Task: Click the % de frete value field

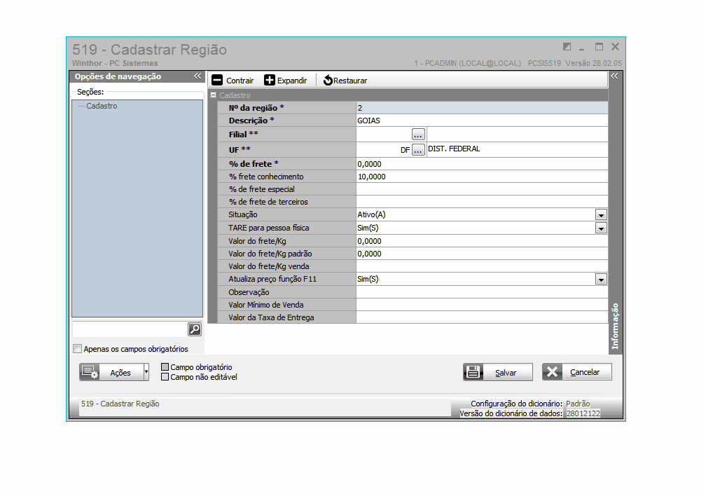Action: [x=482, y=164]
